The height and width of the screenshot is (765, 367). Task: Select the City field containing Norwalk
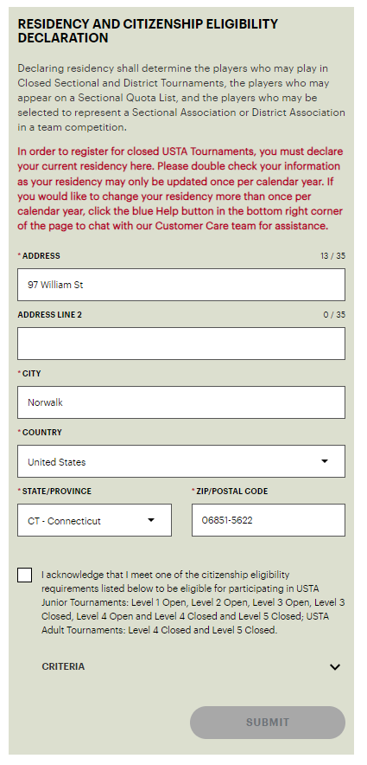pyautogui.click(x=181, y=402)
